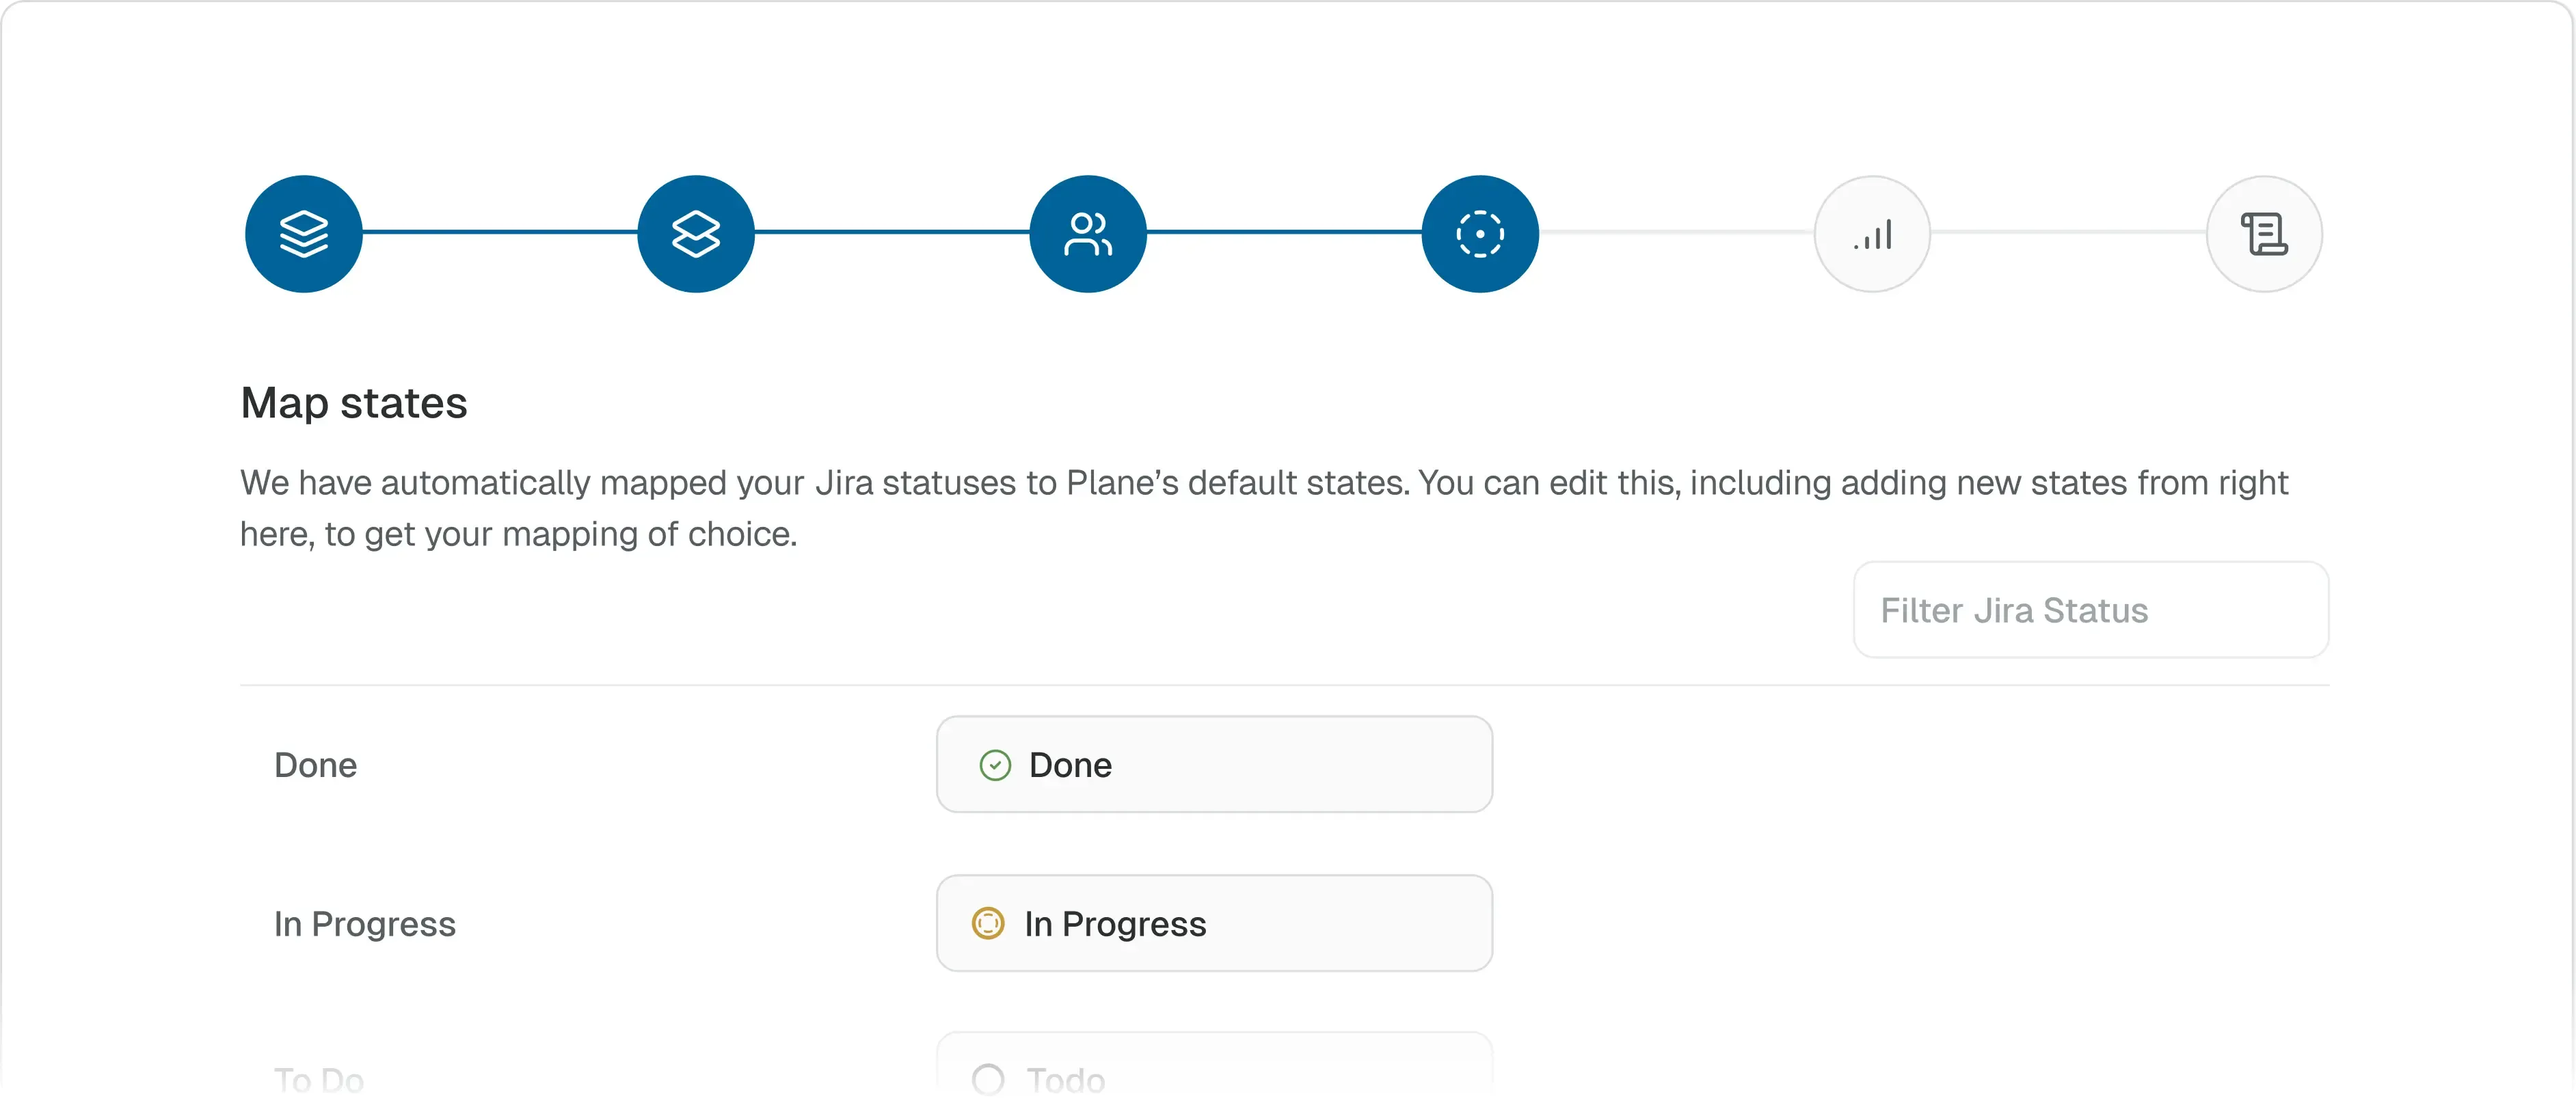This screenshot has width=2576, height=1103.
Task: Click the In Progress Jira status label
Action: 365,923
